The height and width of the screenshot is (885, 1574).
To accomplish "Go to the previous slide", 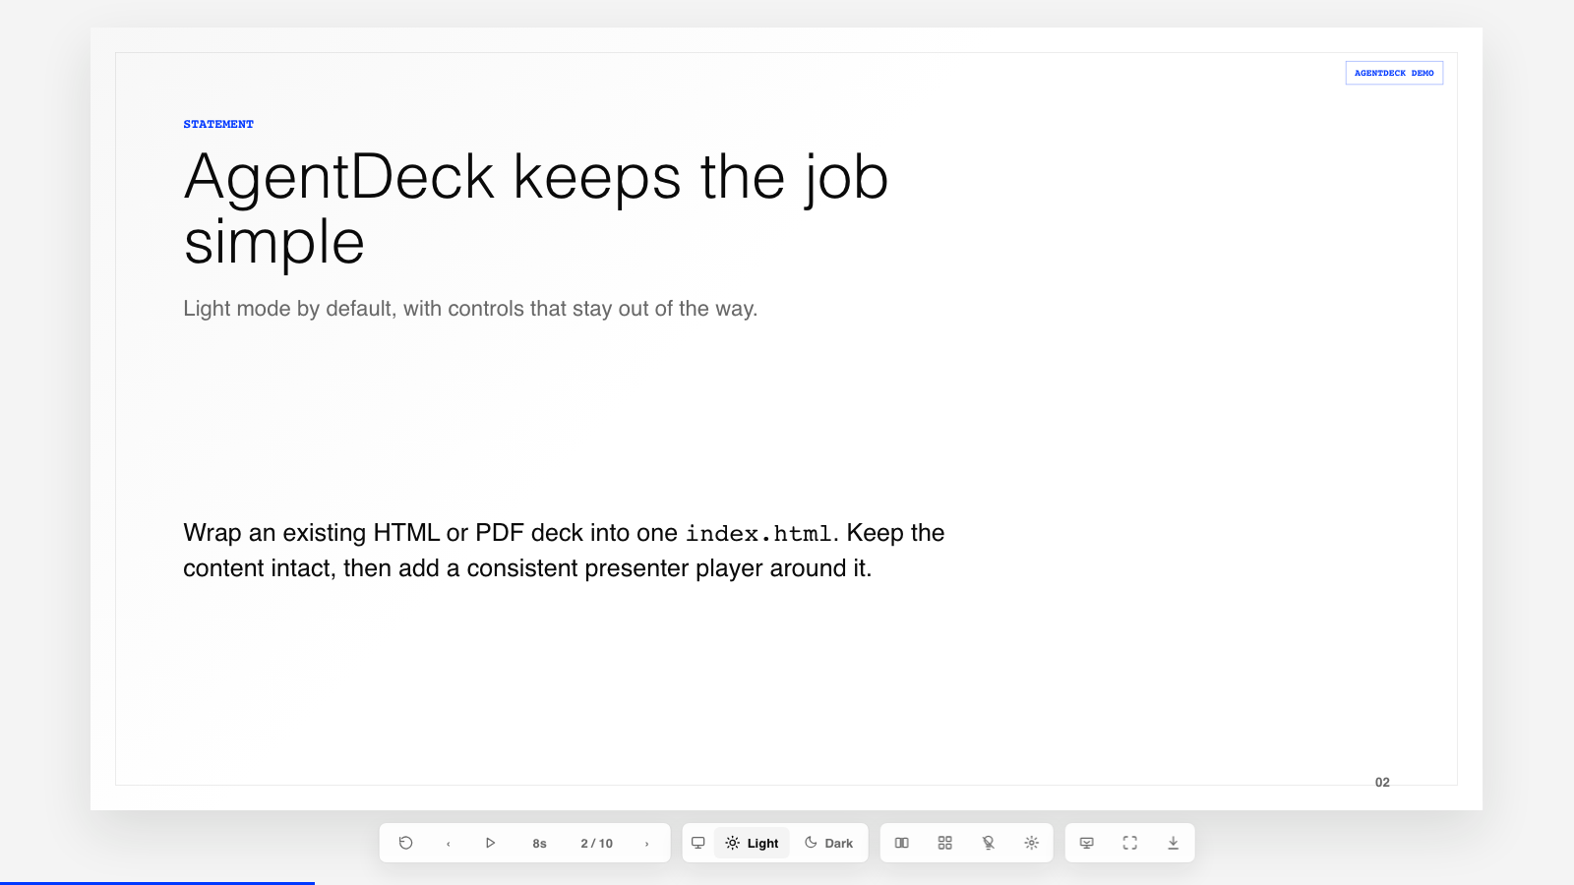I will (449, 843).
